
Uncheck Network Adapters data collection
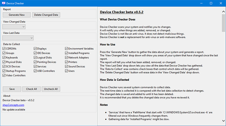[x=66, y=57]
